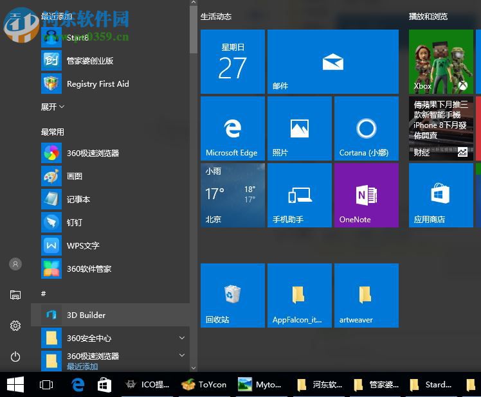This screenshot has height=397, width=481.
Task: Open the Start8 app entry
Action: point(110,37)
